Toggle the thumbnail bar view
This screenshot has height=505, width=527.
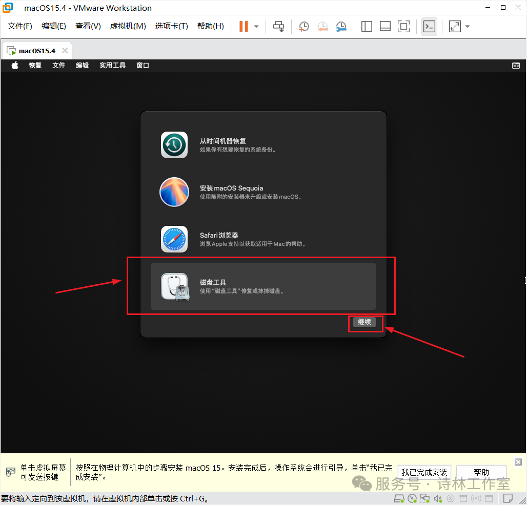[x=385, y=26]
